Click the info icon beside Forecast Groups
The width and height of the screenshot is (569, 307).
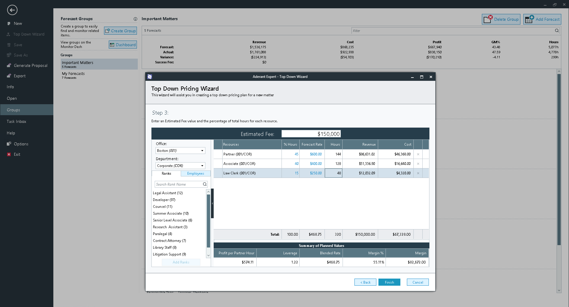(135, 19)
